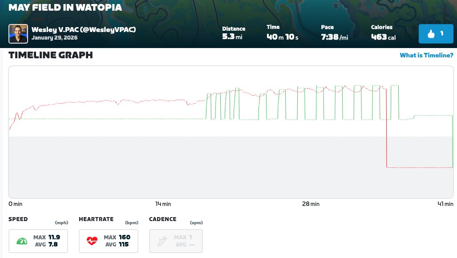Click the '(spm)' unit label
457x258 pixels.
(x=196, y=223)
